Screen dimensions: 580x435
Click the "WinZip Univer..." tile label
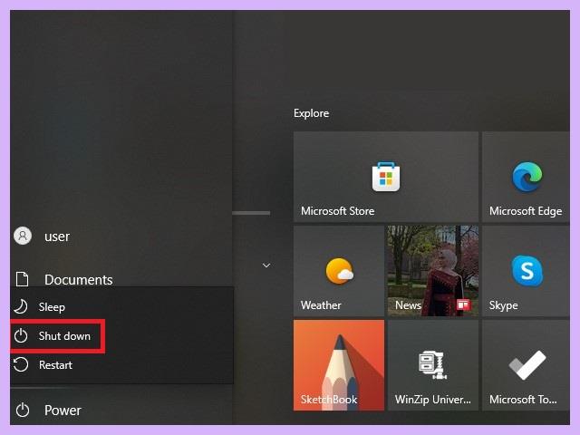point(433,400)
